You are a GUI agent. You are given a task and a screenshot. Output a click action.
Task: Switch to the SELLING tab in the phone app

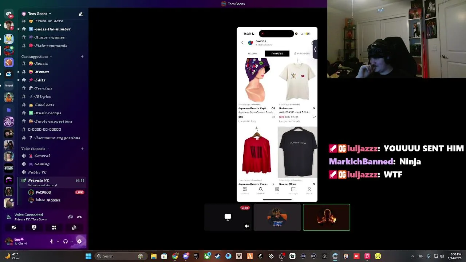pyautogui.click(x=252, y=53)
